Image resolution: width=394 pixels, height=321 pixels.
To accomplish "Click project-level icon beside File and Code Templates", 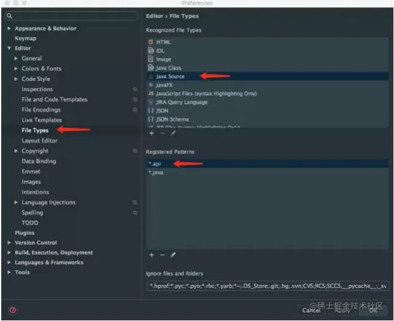I will pos(135,100).
